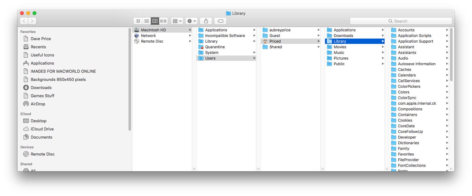Screen dimensions: 472x196
Task: Expand the Movies folder via its chevron
Action: click(x=382, y=47)
